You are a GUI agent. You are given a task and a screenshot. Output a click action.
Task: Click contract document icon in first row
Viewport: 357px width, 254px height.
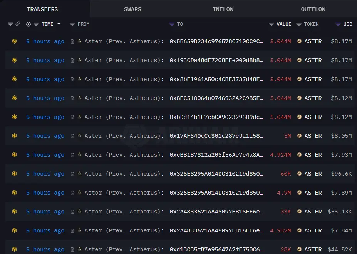click(x=72, y=41)
